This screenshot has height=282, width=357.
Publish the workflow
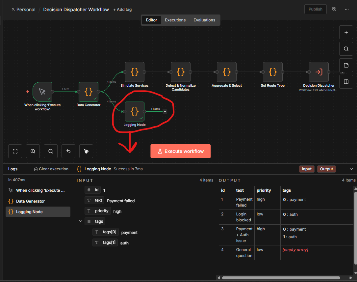tap(315, 9)
